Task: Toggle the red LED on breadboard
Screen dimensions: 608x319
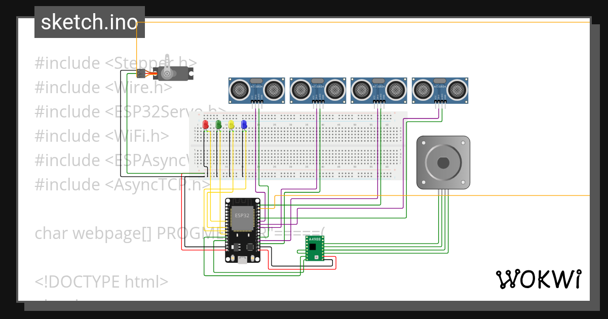Action: [x=206, y=124]
